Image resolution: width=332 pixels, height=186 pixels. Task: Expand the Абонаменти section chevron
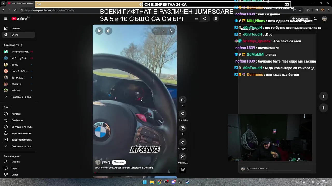(x=22, y=45)
